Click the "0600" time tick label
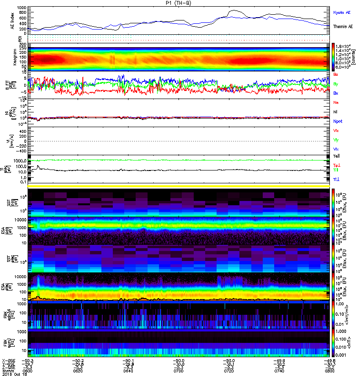 click(28, 371)
